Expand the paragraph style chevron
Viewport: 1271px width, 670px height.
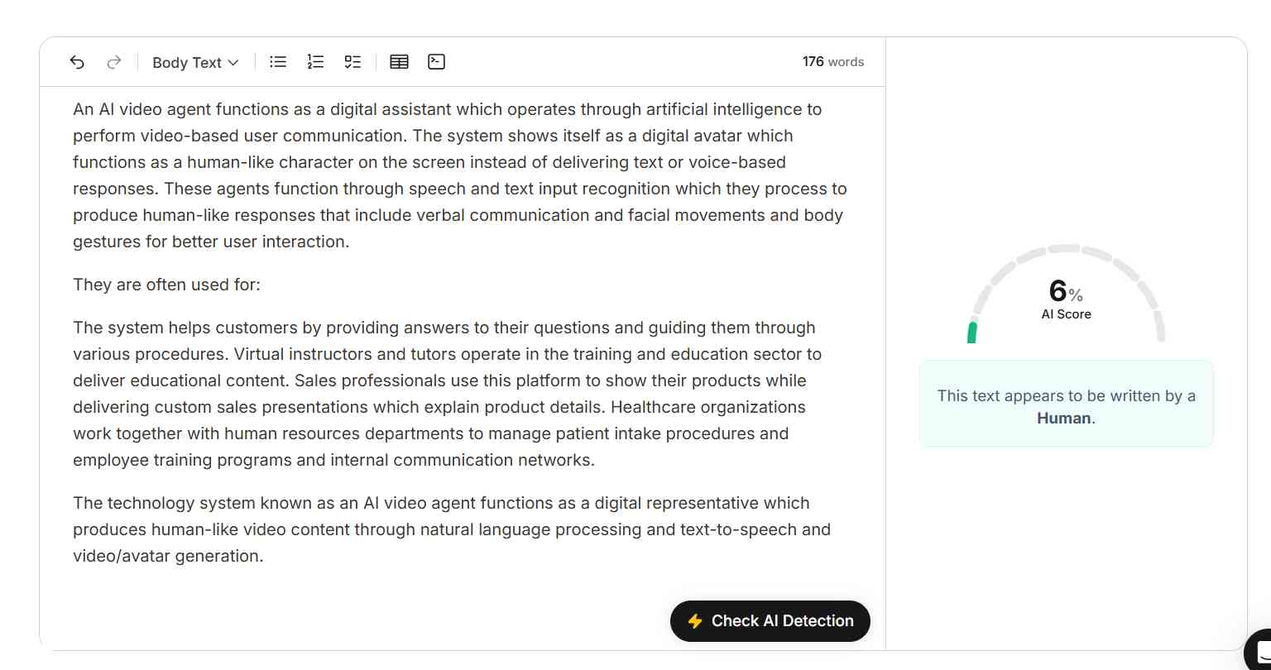(234, 62)
